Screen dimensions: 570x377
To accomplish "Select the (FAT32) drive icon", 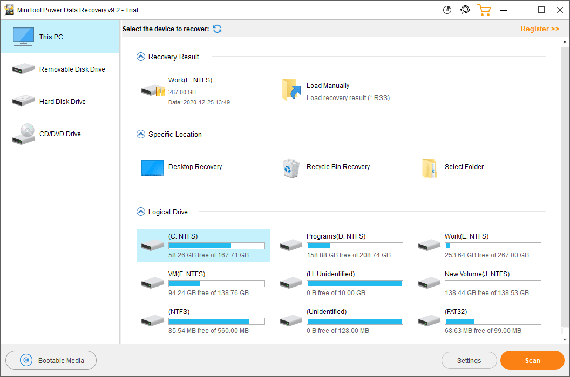I will (429, 321).
